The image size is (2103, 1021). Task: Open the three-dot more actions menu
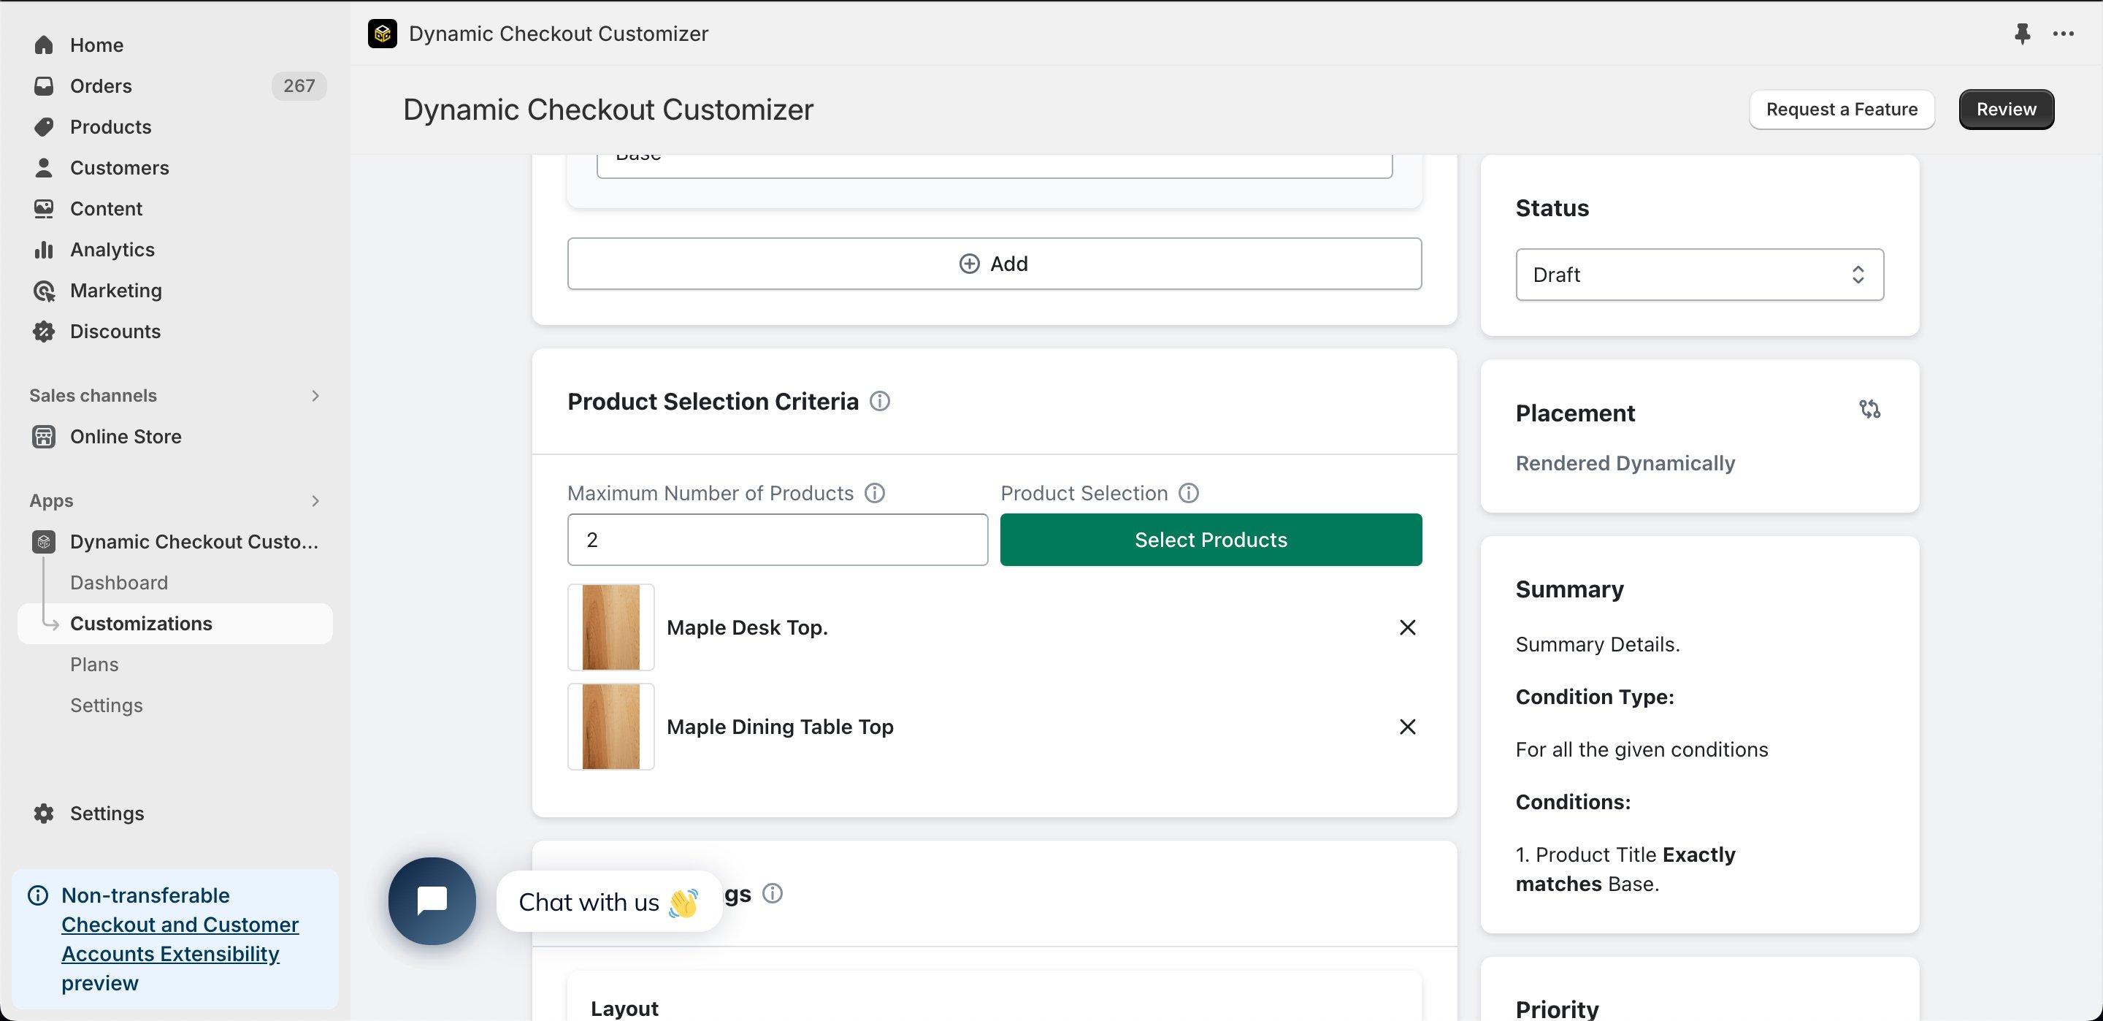2064,34
